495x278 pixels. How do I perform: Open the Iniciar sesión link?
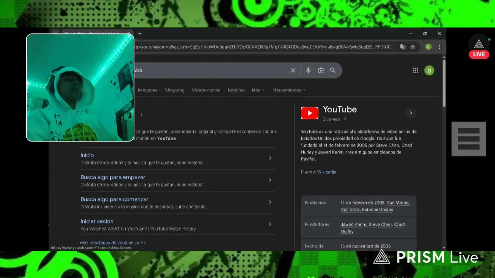click(x=97, y=221)
